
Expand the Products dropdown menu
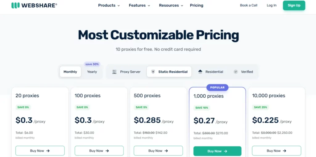point(109,5)
